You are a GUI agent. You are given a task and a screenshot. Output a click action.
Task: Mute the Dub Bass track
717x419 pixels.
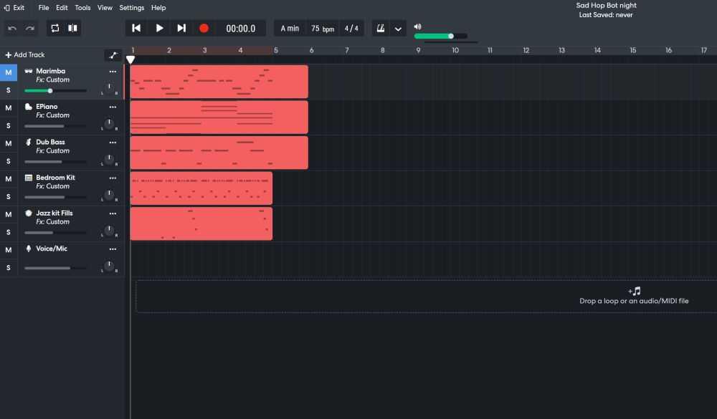coord(8,143)
